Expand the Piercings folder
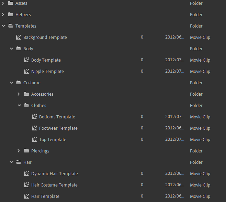Screen dimensions: 226x202 (19, 151)
